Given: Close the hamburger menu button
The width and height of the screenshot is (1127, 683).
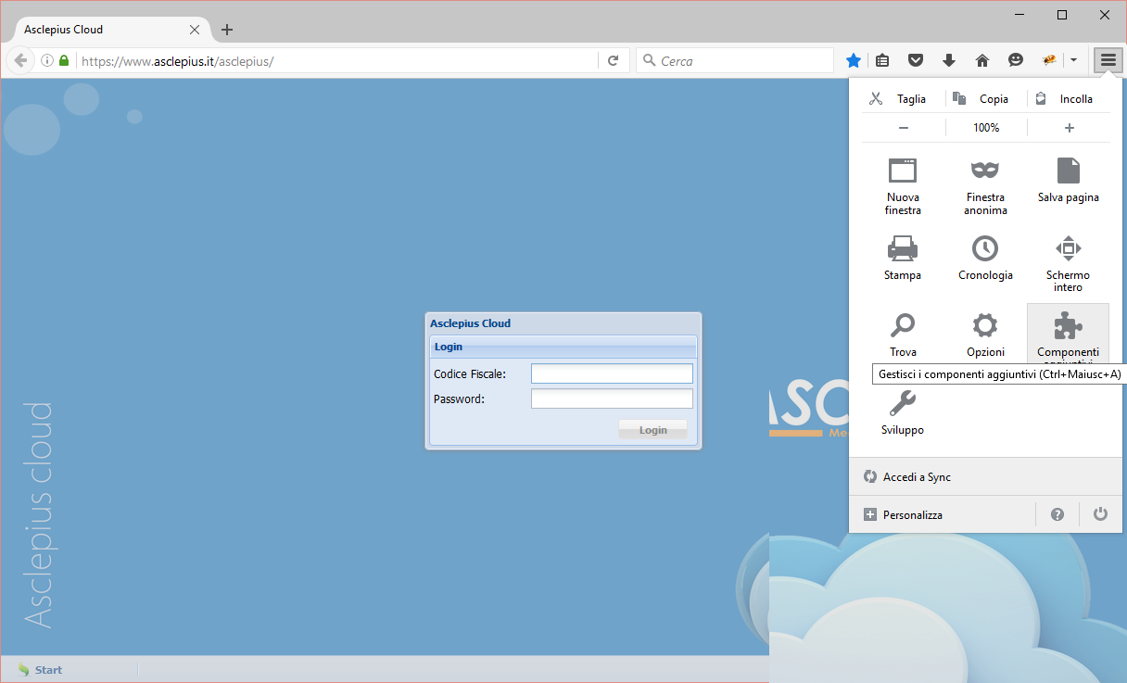Looking at the screenshot, I should tap(1108, 60).
